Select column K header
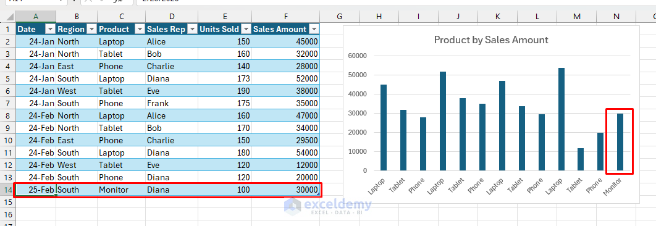The height and width of the screenshot is (226, 656). click(x=497, y=17)
